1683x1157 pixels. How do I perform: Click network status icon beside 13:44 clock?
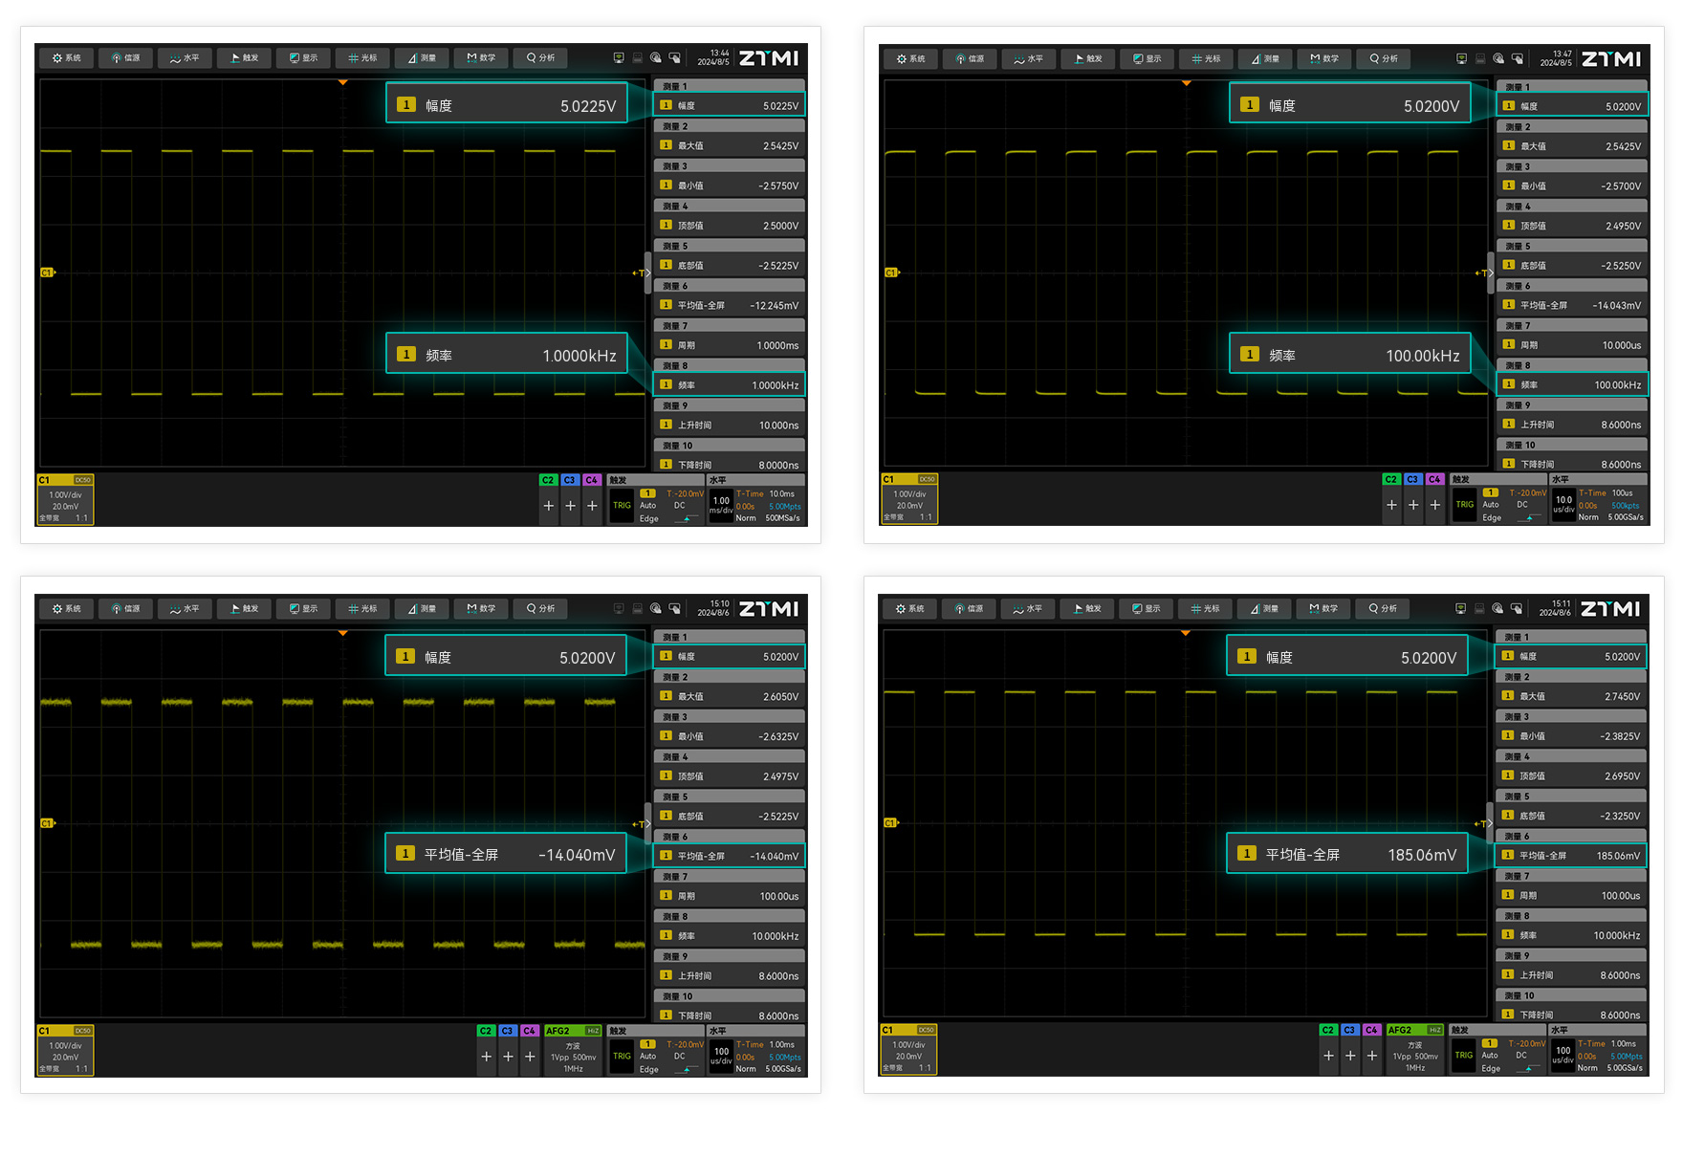pyautogui.click(x=619, y=58)
